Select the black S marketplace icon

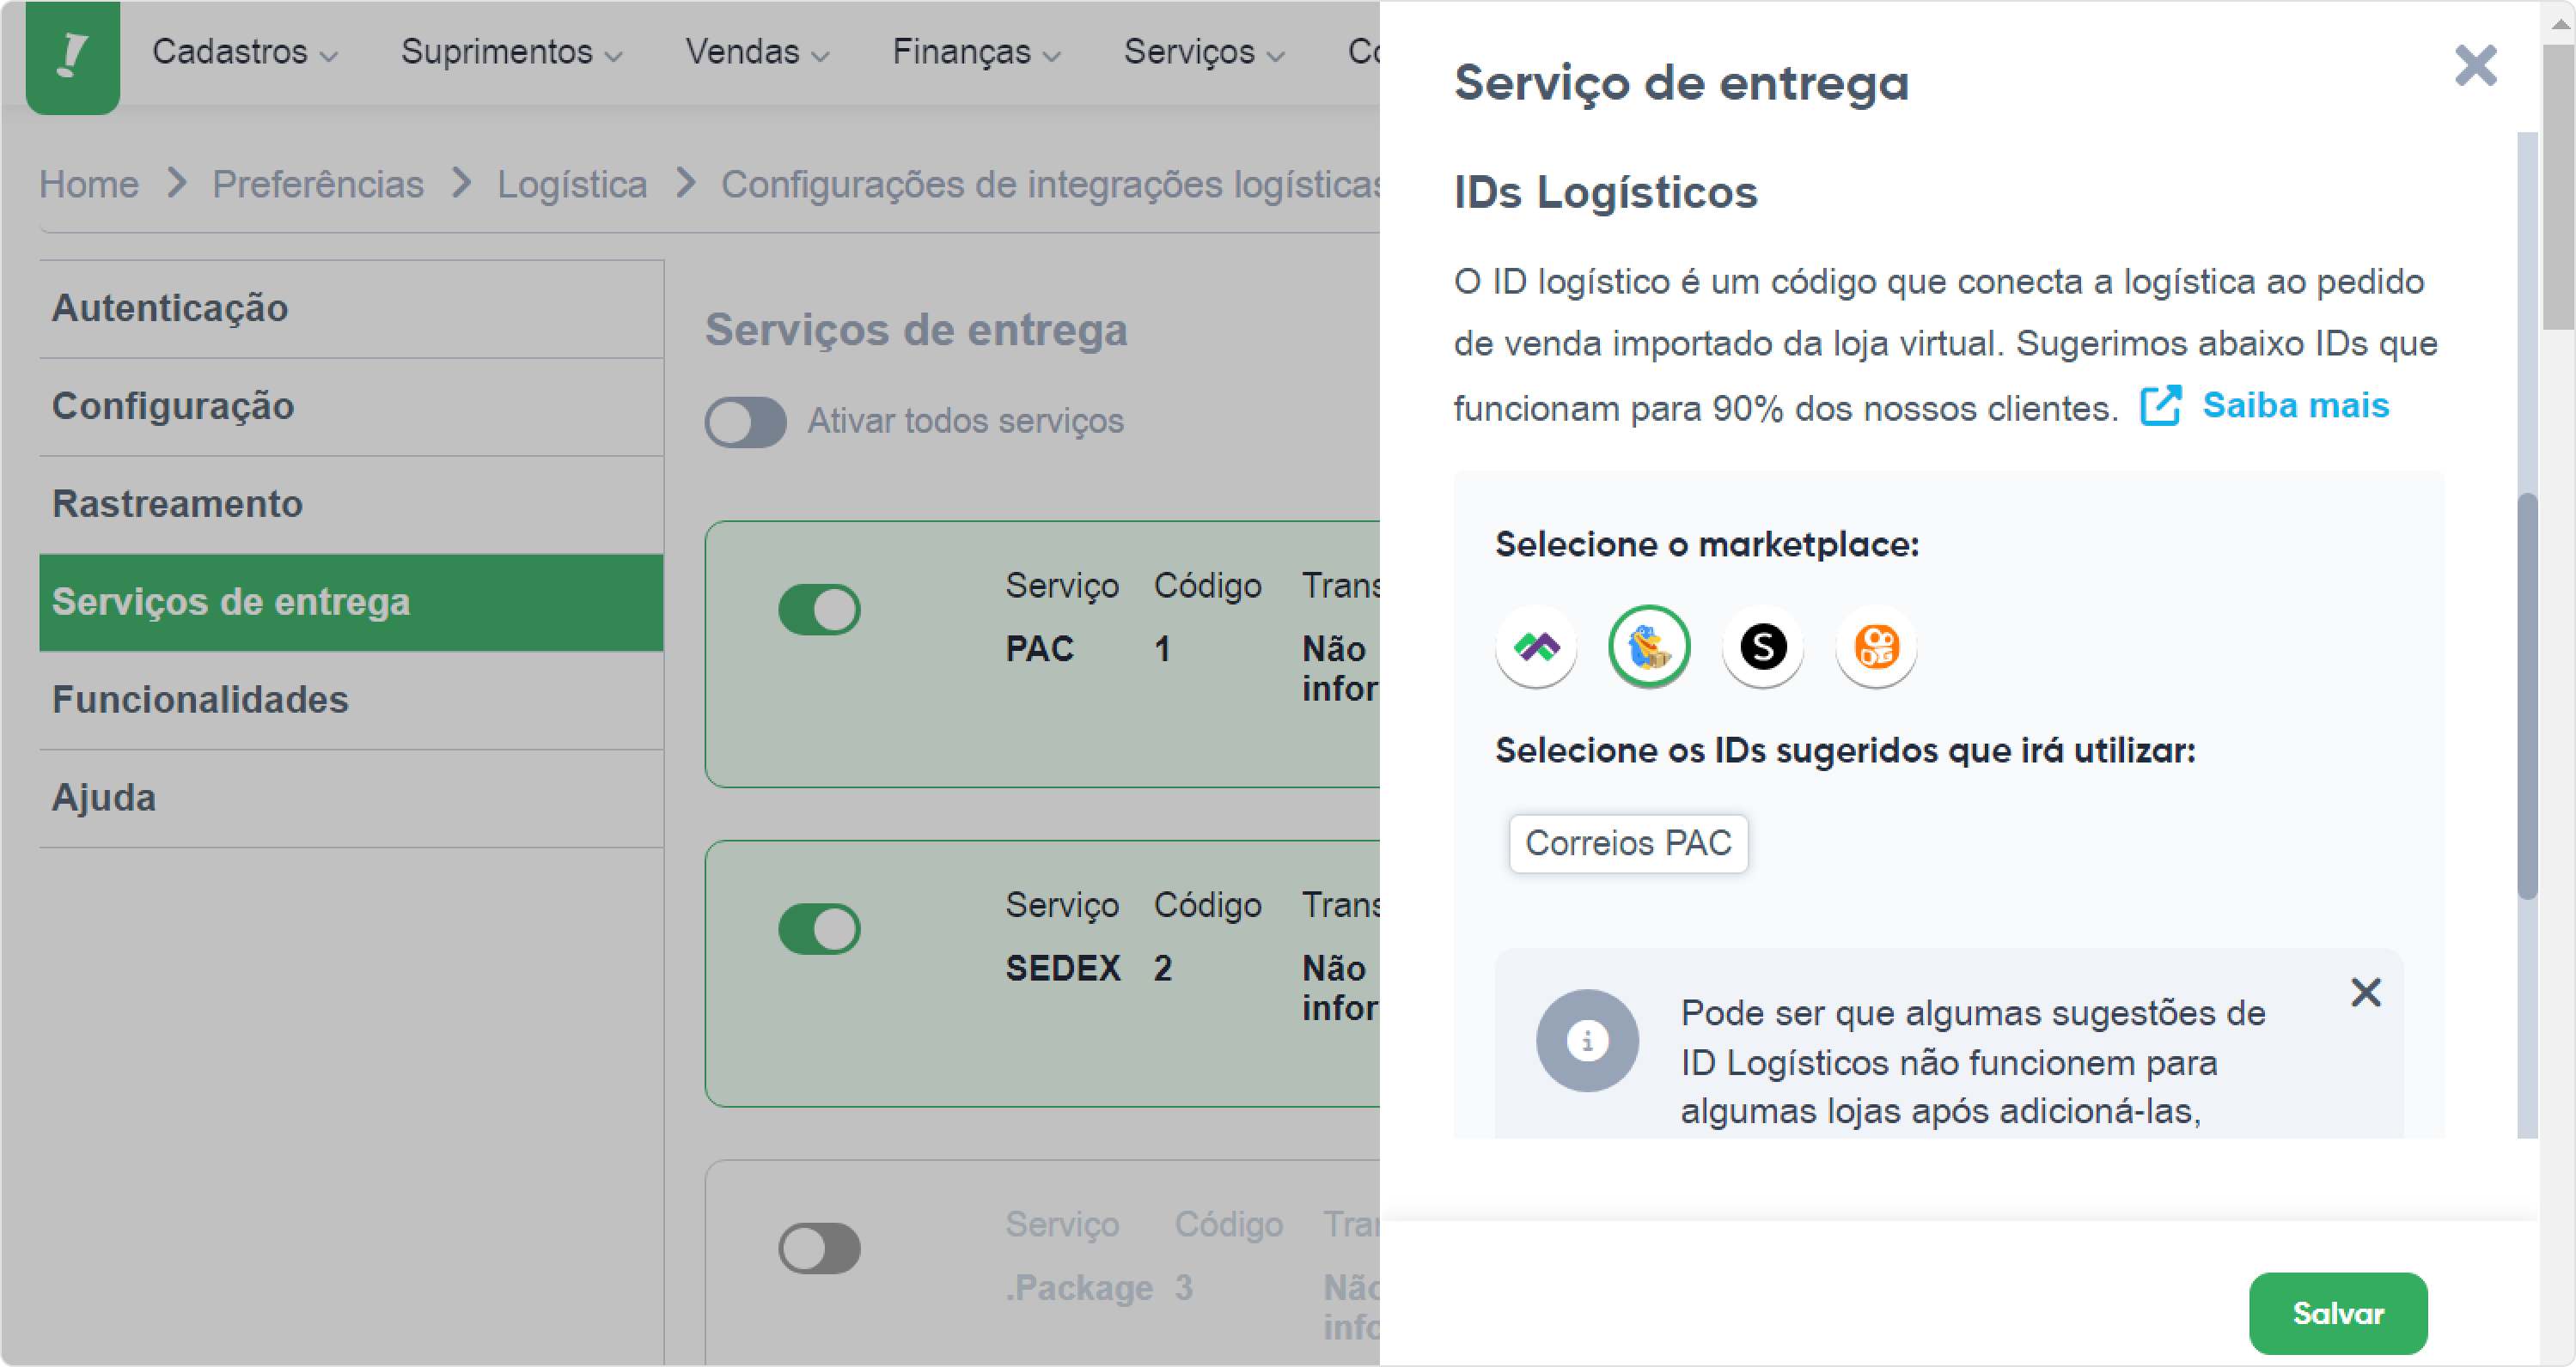pyautogui.click(x=1763, y=647)
